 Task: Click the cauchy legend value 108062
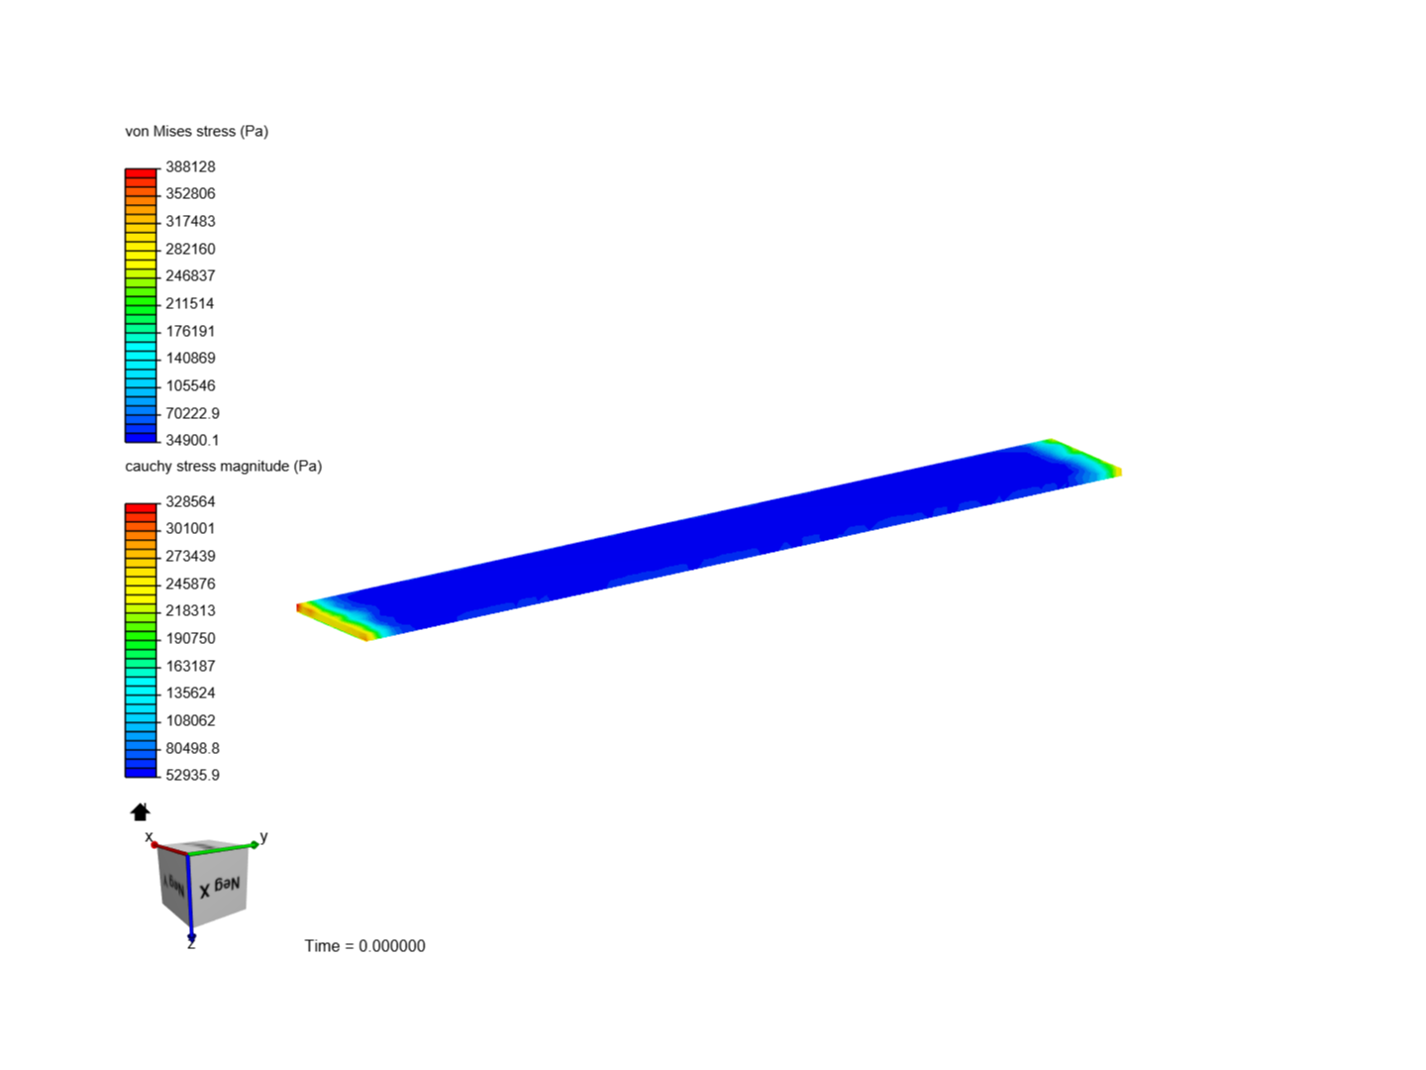click(190, 720)
